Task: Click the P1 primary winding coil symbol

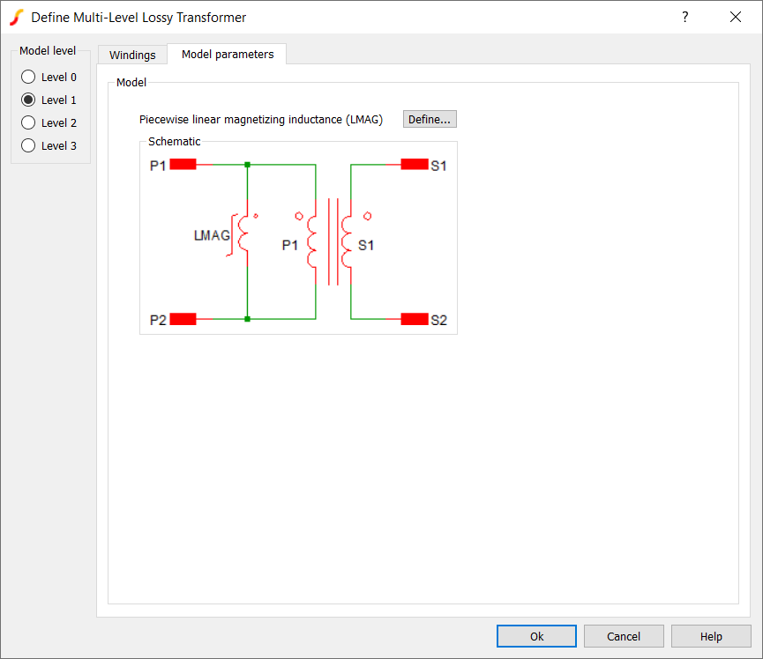Action: point(312,240)
